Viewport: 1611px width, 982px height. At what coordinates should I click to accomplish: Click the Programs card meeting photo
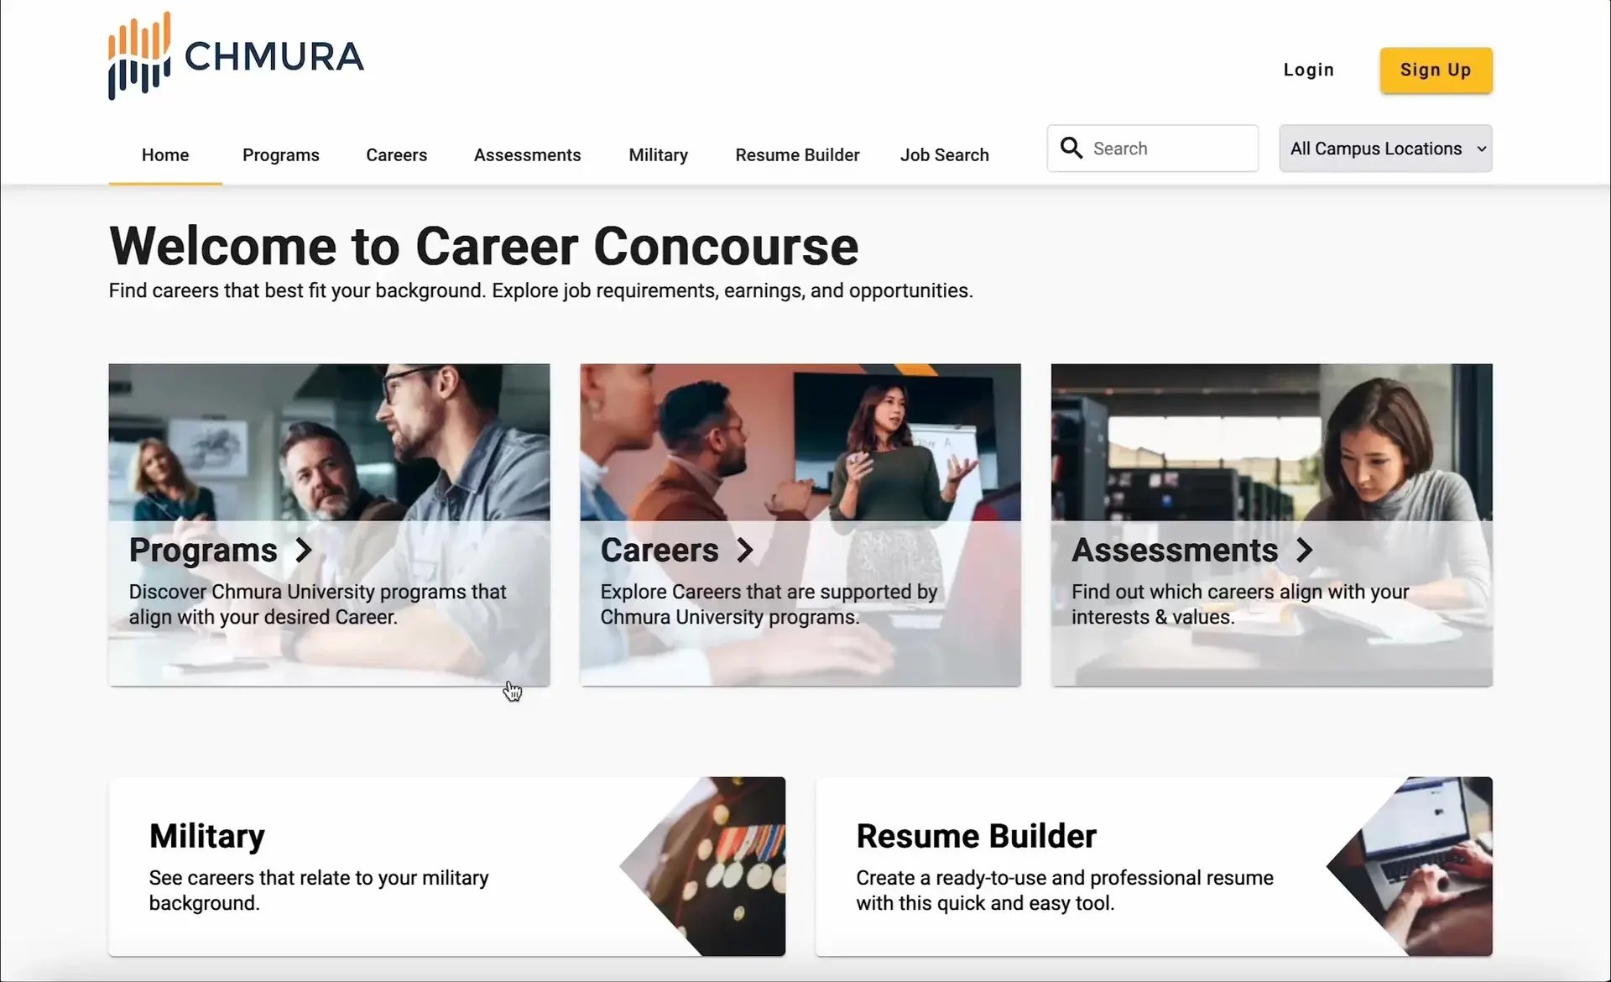pos(329,442)
